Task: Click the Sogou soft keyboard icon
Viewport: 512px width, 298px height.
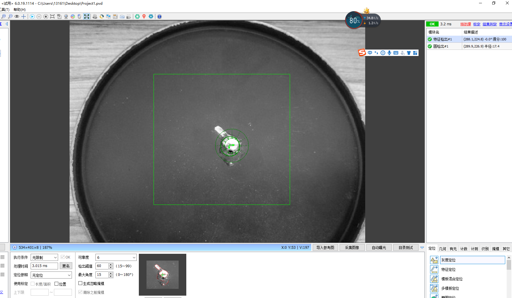Action: (396, 53)
